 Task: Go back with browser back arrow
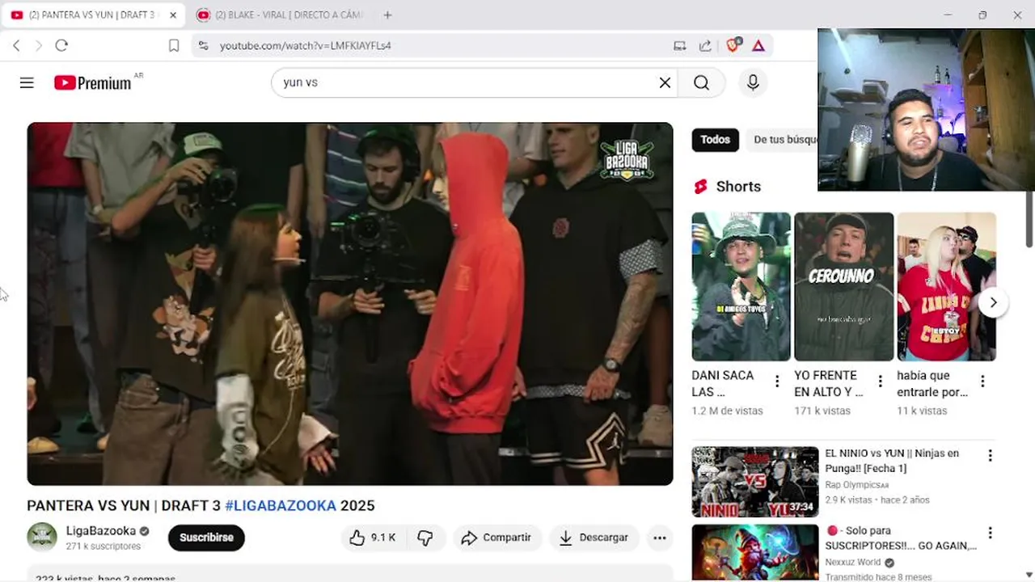click(x=16, y=45)
